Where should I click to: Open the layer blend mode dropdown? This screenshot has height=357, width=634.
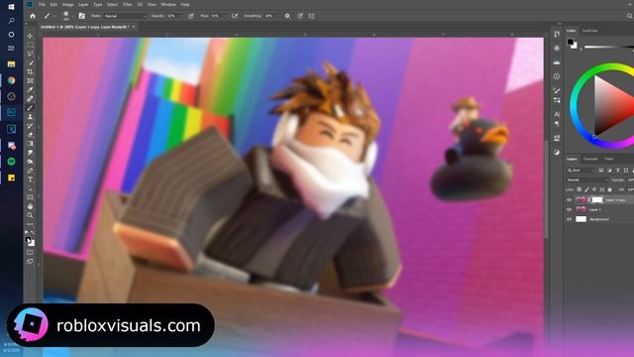[x=587, y=179]
